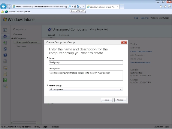Viewport: 172px width, 129px height.
Task: Open Endpoint Protection workspace icon in sidebar
Action: (5, 49)
